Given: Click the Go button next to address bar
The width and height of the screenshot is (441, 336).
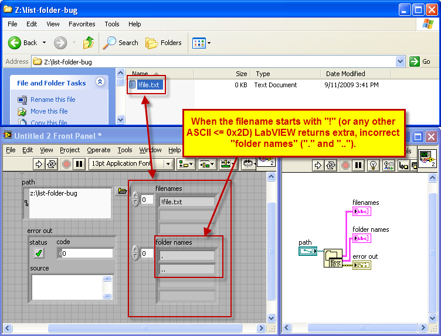Looking at the screenshot, I should pyautogui.click(x=420, y=61).
